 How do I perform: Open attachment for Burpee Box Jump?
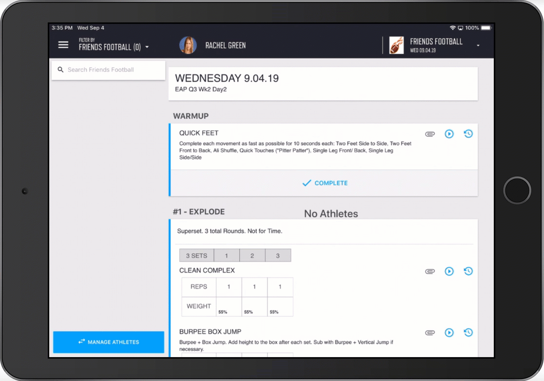tap(430, 332)
